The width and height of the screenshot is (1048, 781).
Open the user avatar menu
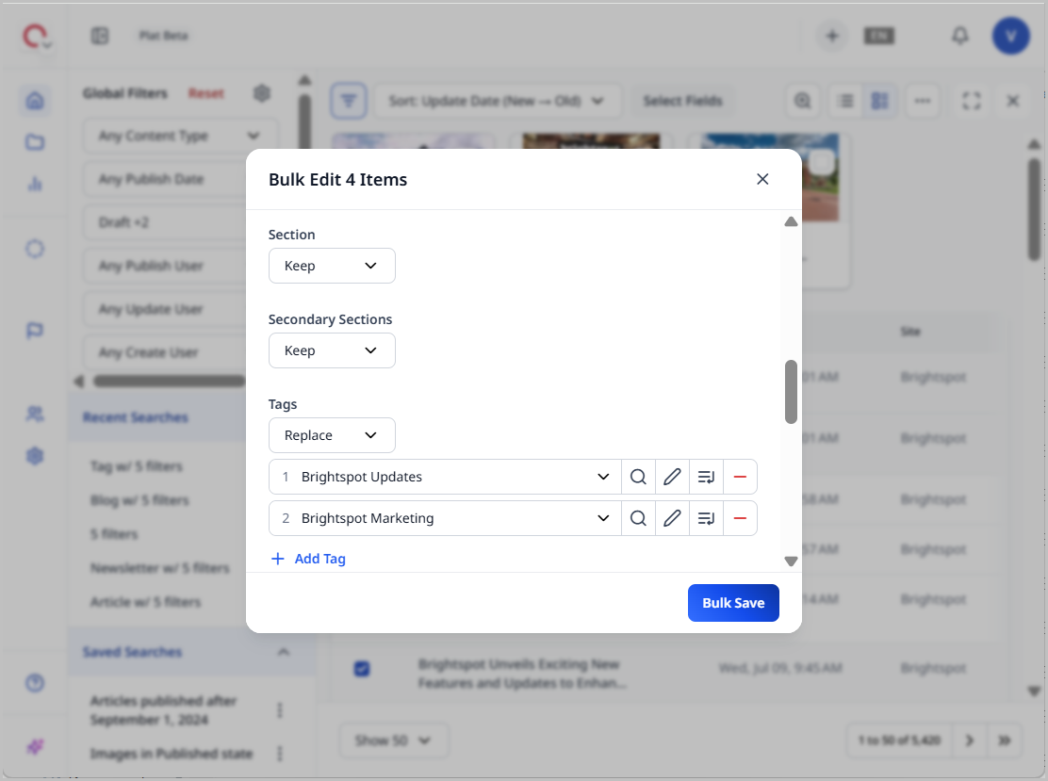click(x=1011, y=36)
